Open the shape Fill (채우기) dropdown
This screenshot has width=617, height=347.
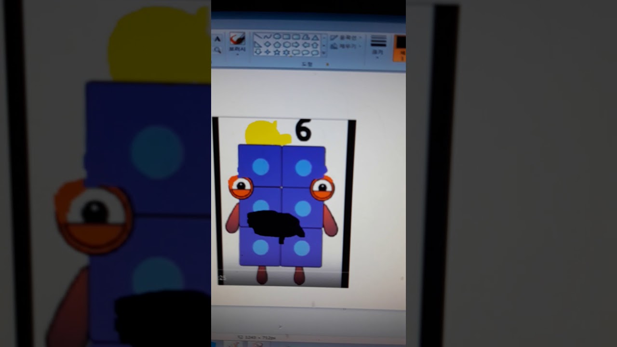tap(345, 46)
